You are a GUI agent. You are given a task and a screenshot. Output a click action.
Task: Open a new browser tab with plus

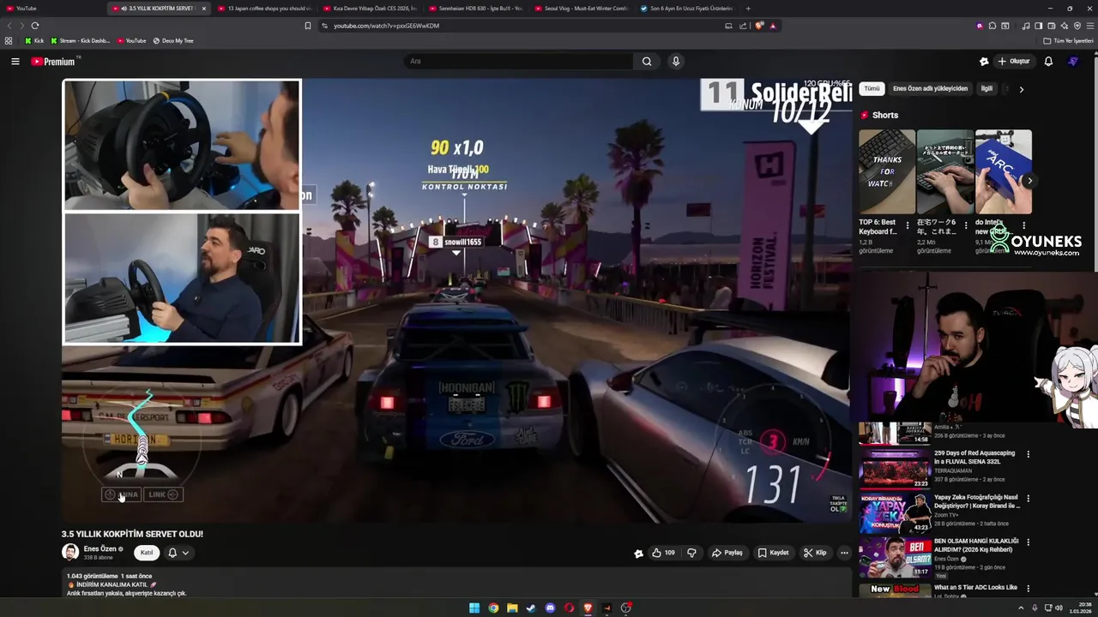click(748, 9)
